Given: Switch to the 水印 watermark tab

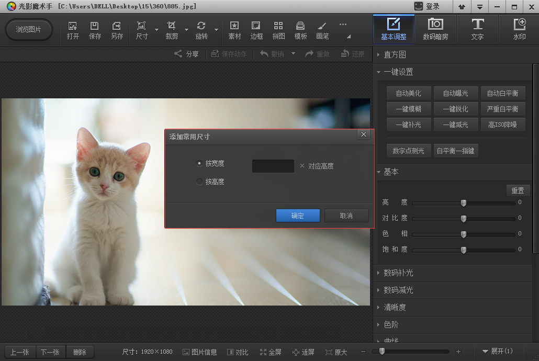Looking at the screenshot, I should (519, 29).
